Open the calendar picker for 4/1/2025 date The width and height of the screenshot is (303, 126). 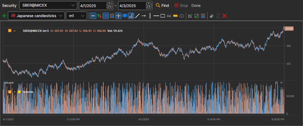pos(109,6)
